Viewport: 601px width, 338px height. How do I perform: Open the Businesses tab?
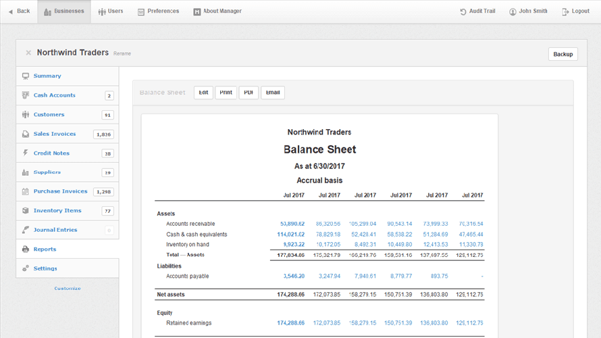(64, 11)
